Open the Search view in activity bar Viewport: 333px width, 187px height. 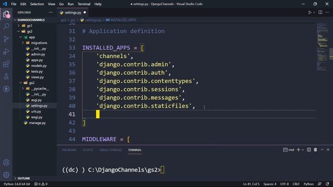pos(6,26)
